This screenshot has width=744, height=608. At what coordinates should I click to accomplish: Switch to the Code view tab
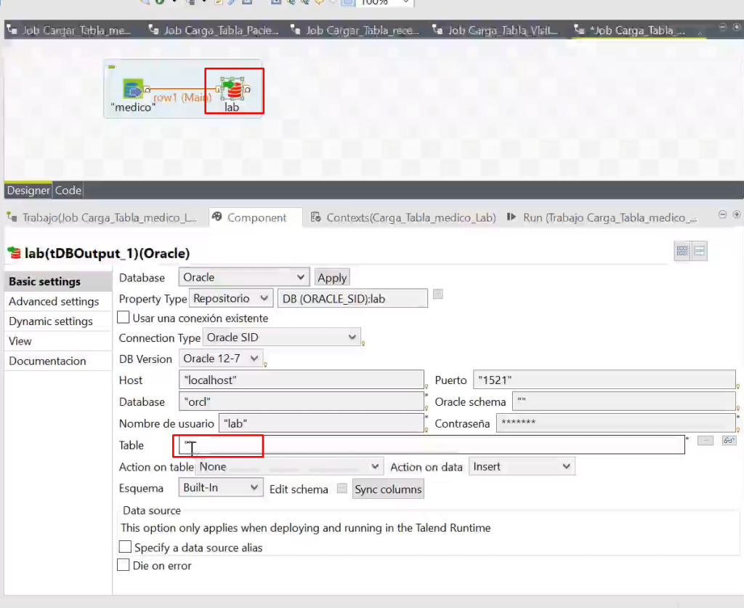[68, 191]
